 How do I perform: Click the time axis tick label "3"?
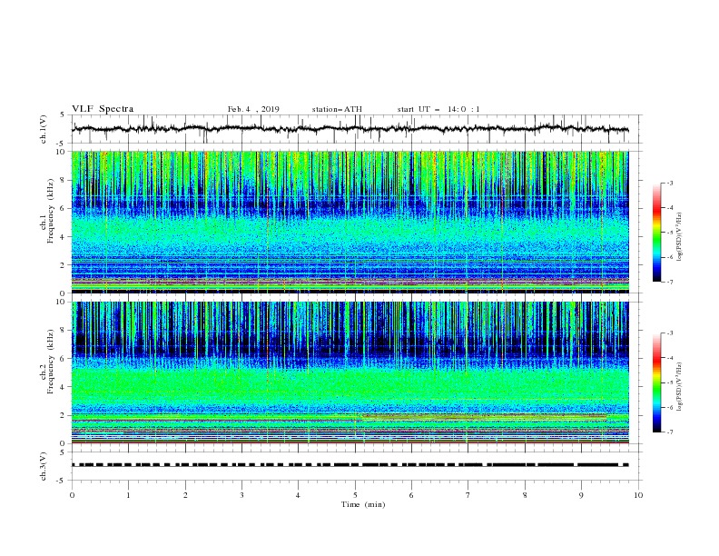241,495
